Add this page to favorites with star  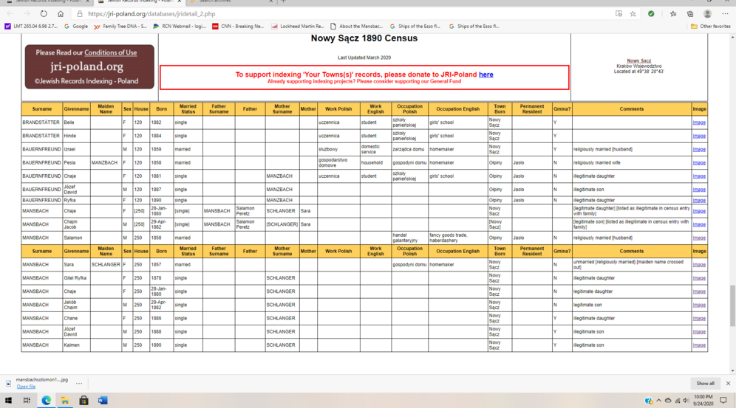[633, 14]
